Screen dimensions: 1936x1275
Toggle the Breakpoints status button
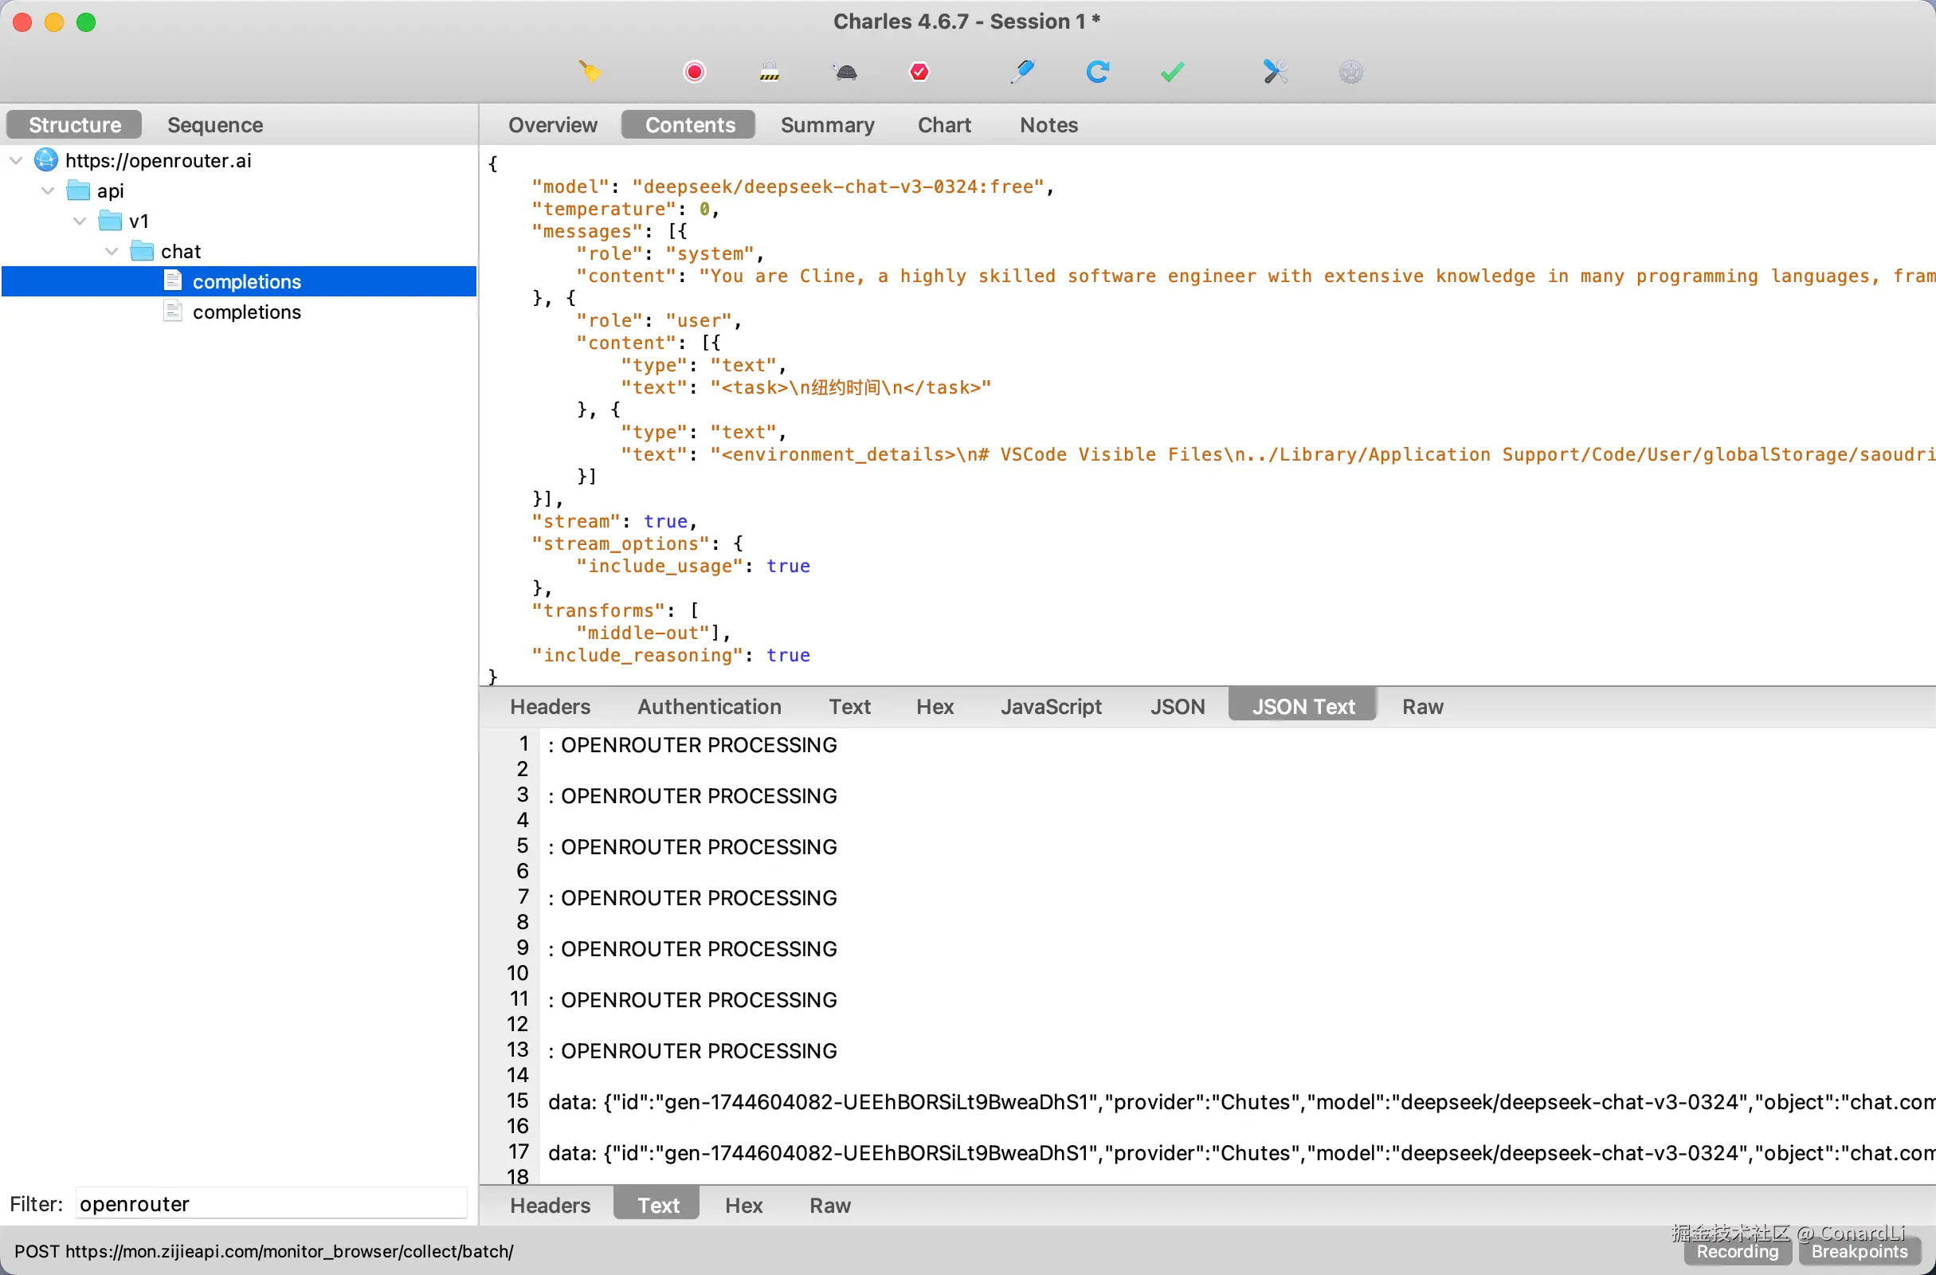tap(1859, 1251)
